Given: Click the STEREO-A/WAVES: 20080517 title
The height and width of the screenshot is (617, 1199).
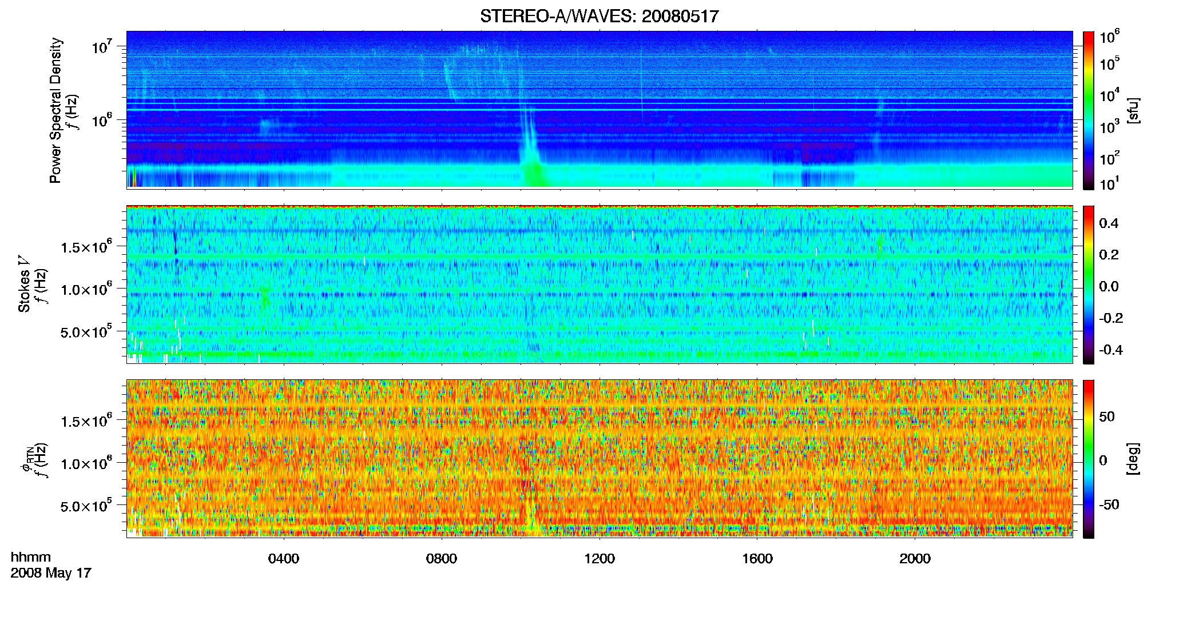Looking at the screenshot, I should tap(599, 17).
